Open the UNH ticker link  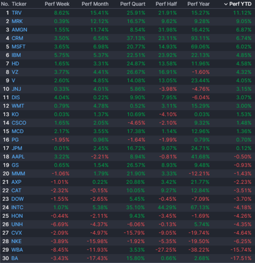tap(17, 224)
